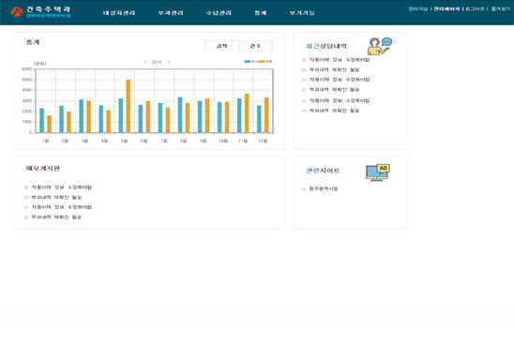Go to next year with right chevron
514x361 pixels.
[x=169, y=62]
